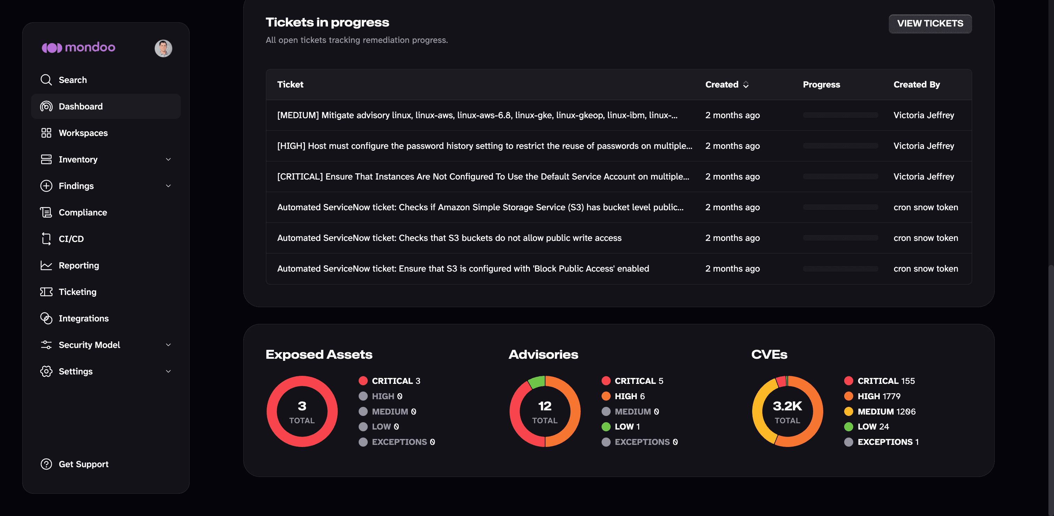This screenshot has height=516, width=1054.
Task: Click CVEs LOW 24 legend entry
Action: tap(866, 427)
